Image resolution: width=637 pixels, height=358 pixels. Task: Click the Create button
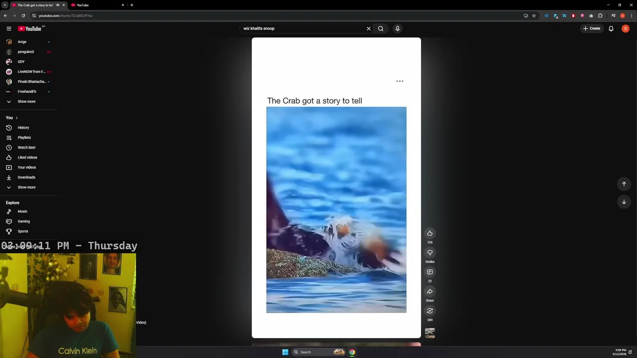[x=592, y=29]
